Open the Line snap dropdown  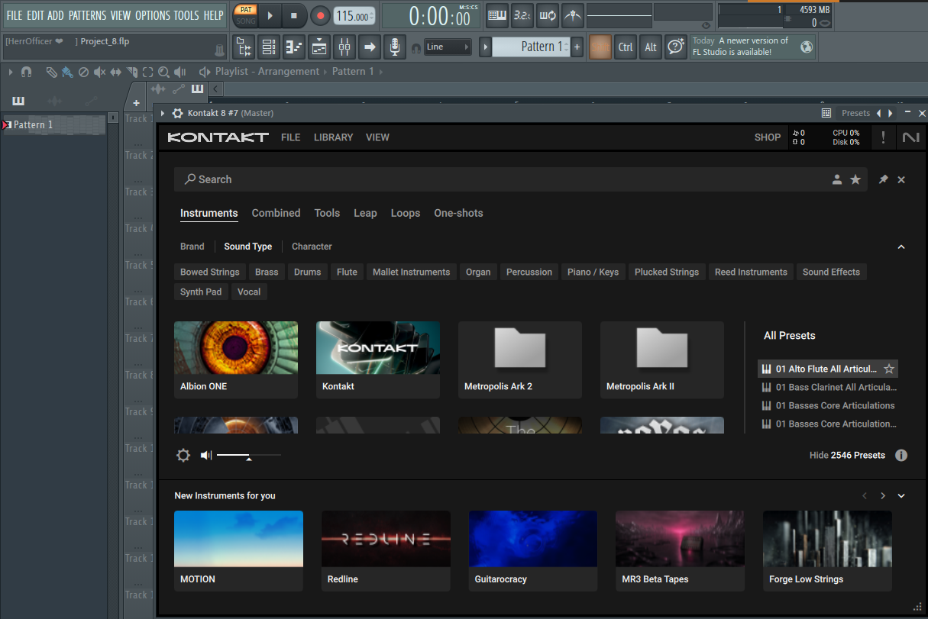coord(448,47)
